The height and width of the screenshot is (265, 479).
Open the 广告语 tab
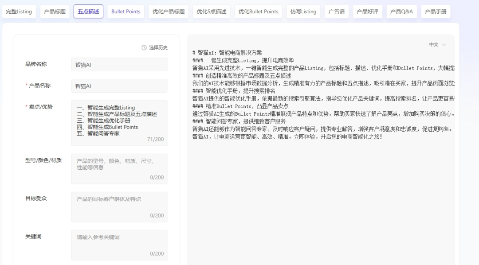coord(336,12)
